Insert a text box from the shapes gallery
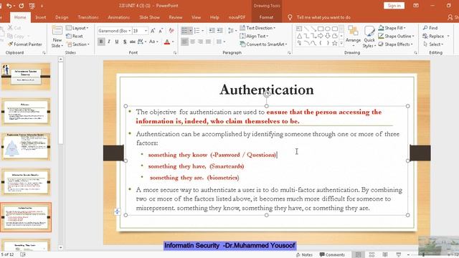 299,29
